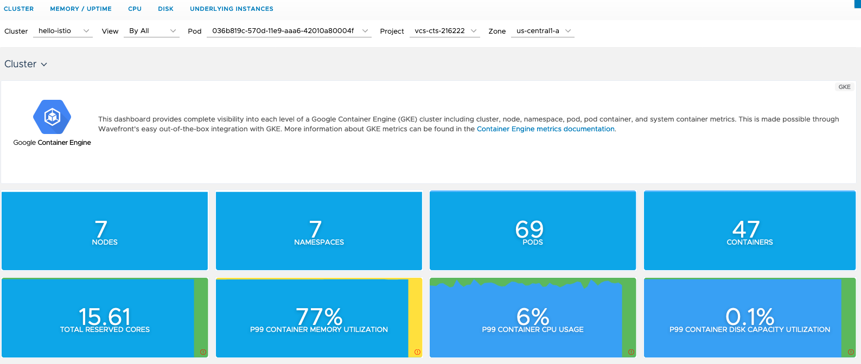This screenshot has width=861, height=364.
Task: Switch to the MEMORY / UPTIME tab
Action: tap(81, 9)
